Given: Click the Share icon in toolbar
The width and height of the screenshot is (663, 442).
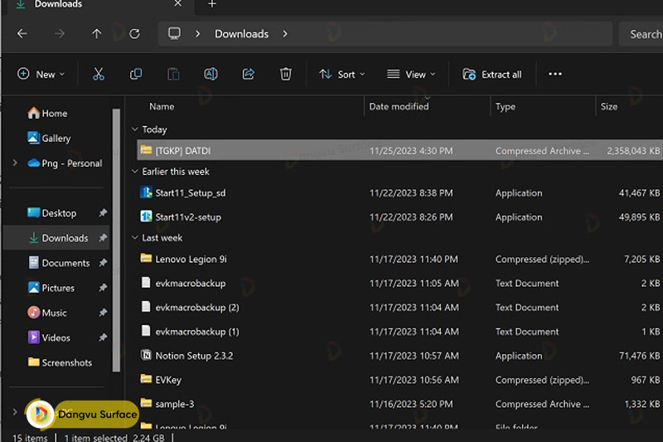Looking at the screenshot, I should click(248, 74).
